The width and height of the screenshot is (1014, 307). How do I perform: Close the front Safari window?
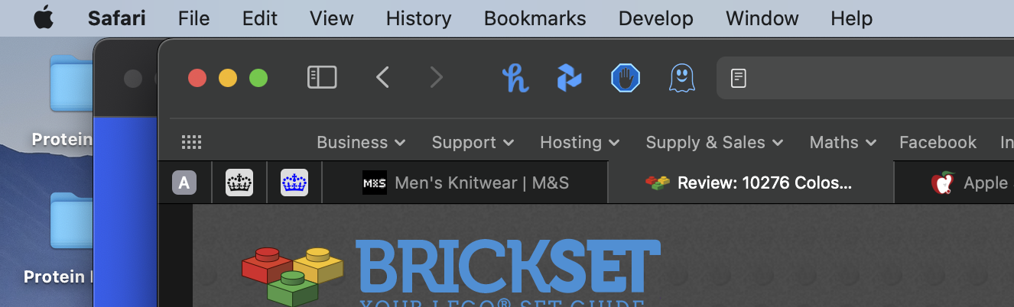(x=197, y=78)
